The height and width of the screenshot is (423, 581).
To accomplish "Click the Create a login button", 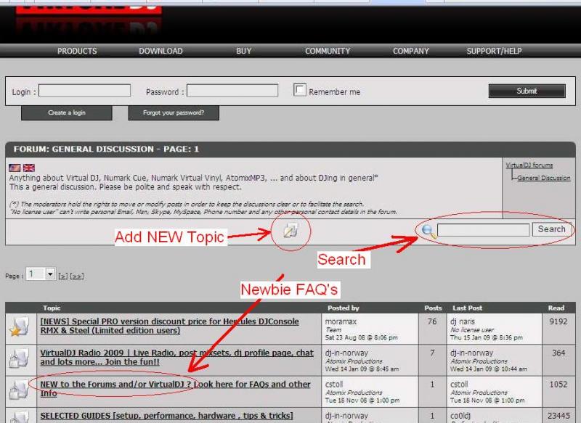I will (x=67, y=113).
